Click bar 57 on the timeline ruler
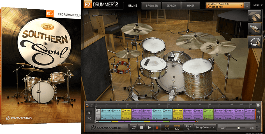 tap(169, 105)
